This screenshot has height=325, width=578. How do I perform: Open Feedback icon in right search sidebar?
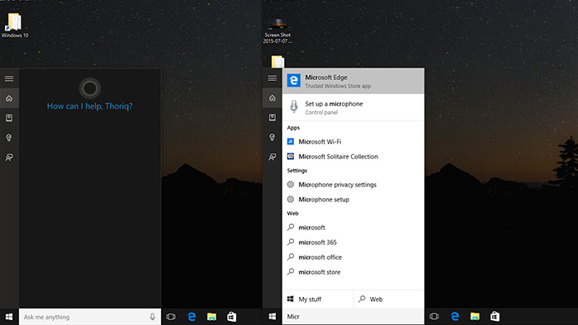[x=272, y=158]
